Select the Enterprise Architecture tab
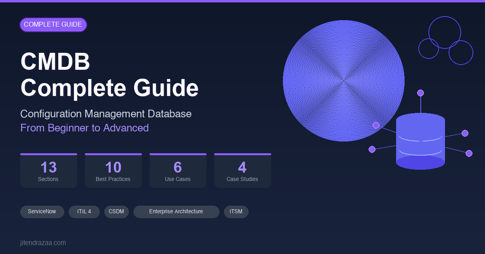 coord(176,211)
